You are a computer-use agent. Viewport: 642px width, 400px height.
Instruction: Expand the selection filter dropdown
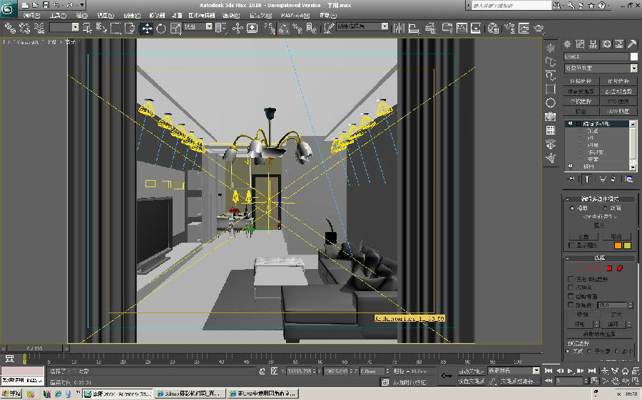coord(65,28)
